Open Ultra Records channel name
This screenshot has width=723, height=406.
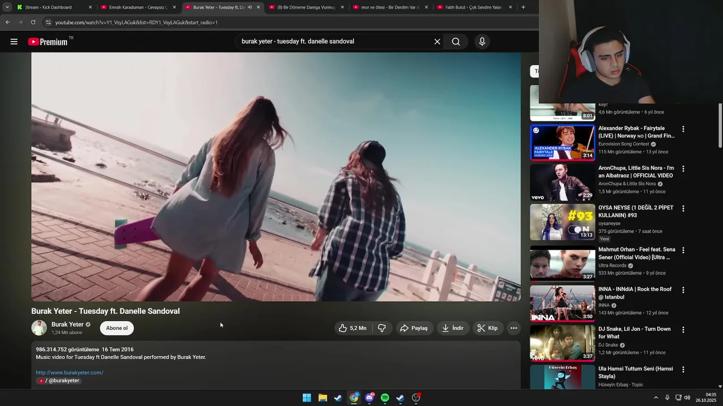coord(612,266)
